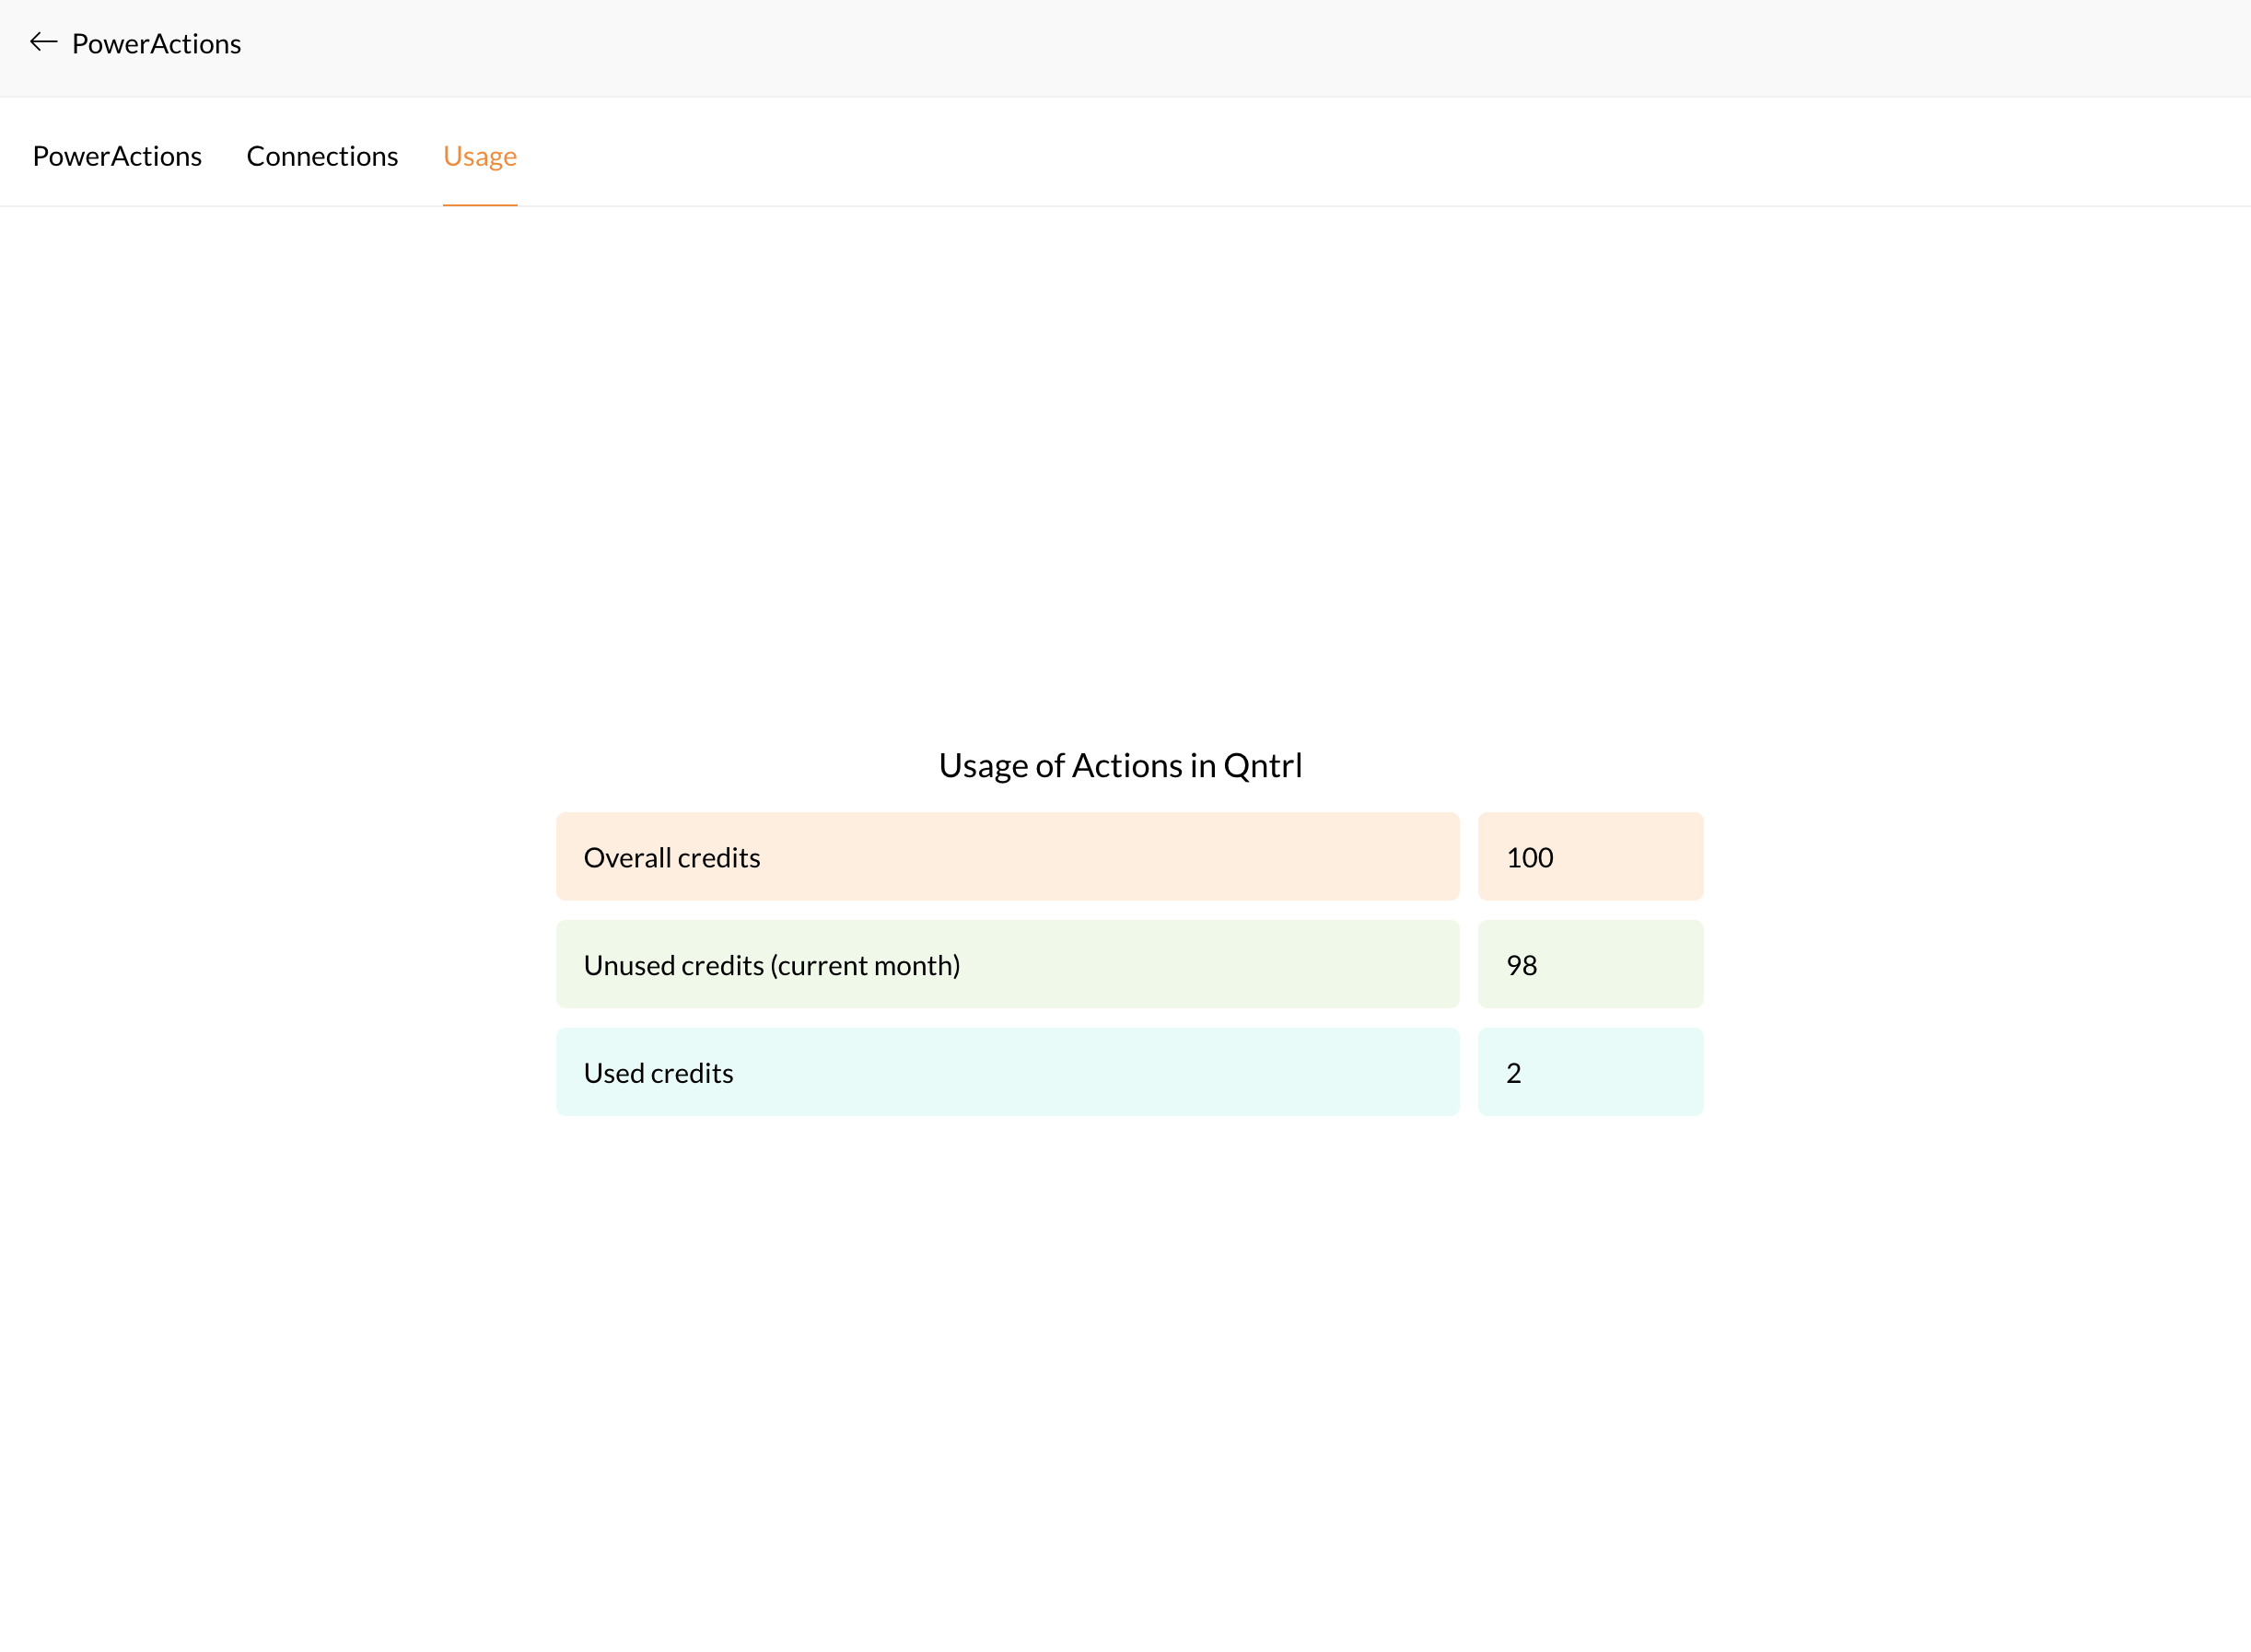Open the PowerActions tab
This screenshot has width=2251, height=1652.
click(117, 156)
